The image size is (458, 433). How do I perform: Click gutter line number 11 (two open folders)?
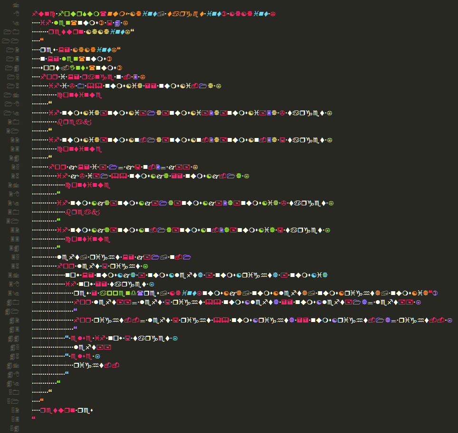10,41
